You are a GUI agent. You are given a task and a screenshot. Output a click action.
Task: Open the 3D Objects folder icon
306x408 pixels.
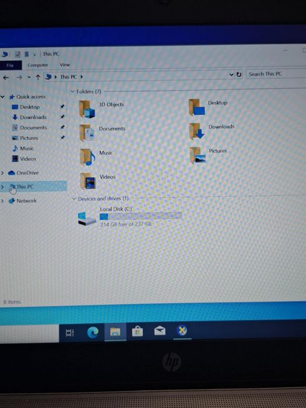(x=87, y=110)
